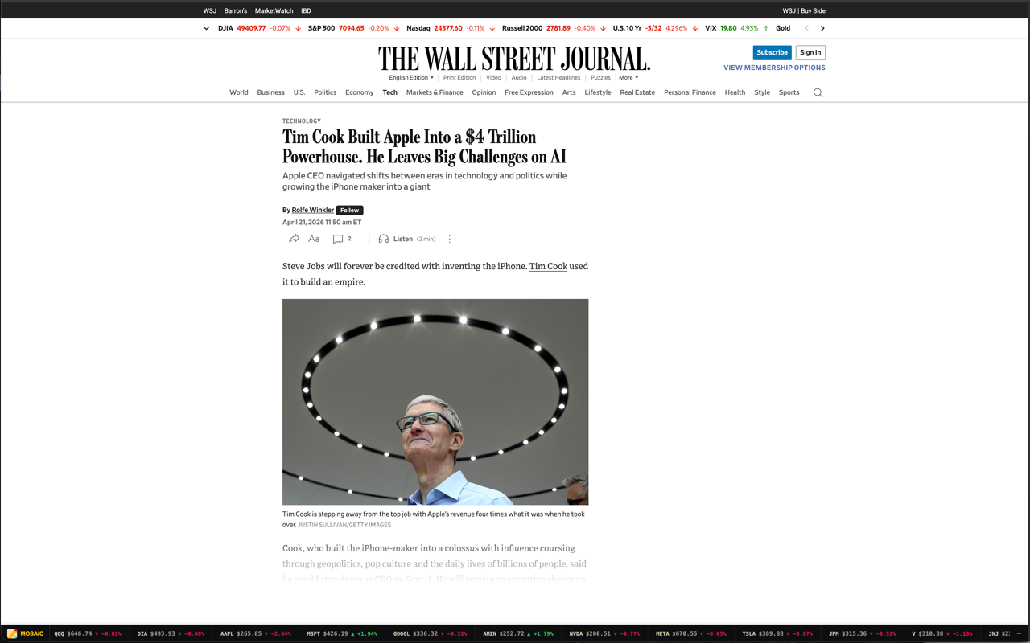
Task: Click TSLA in the bottom ticker
Action: 777,633
